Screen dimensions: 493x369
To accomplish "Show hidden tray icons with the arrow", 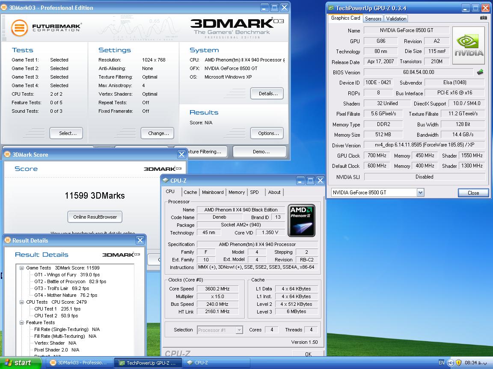I will pos(451,363).
